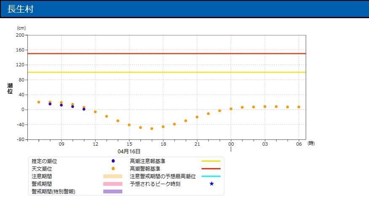Viewport: 369px width, 201px height.
Task: Click the yellow advisory threshold line in chart
Action: [x=167, y=72]
